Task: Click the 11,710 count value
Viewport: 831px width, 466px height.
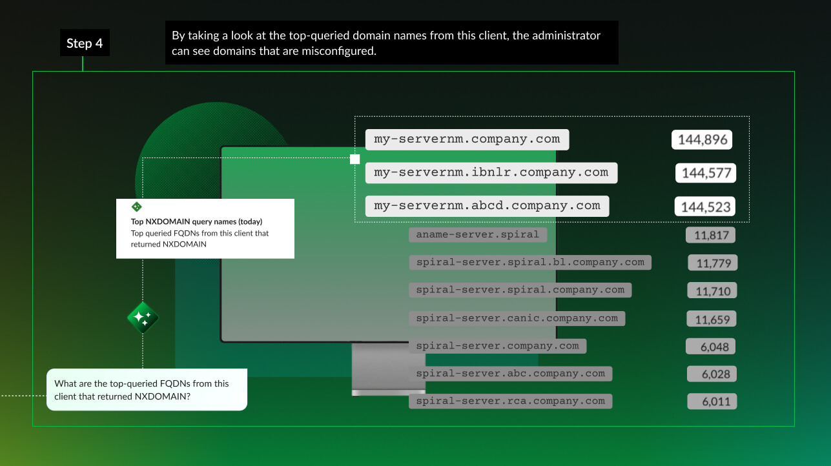Action: pyautogui.click(x=712, y=291)
